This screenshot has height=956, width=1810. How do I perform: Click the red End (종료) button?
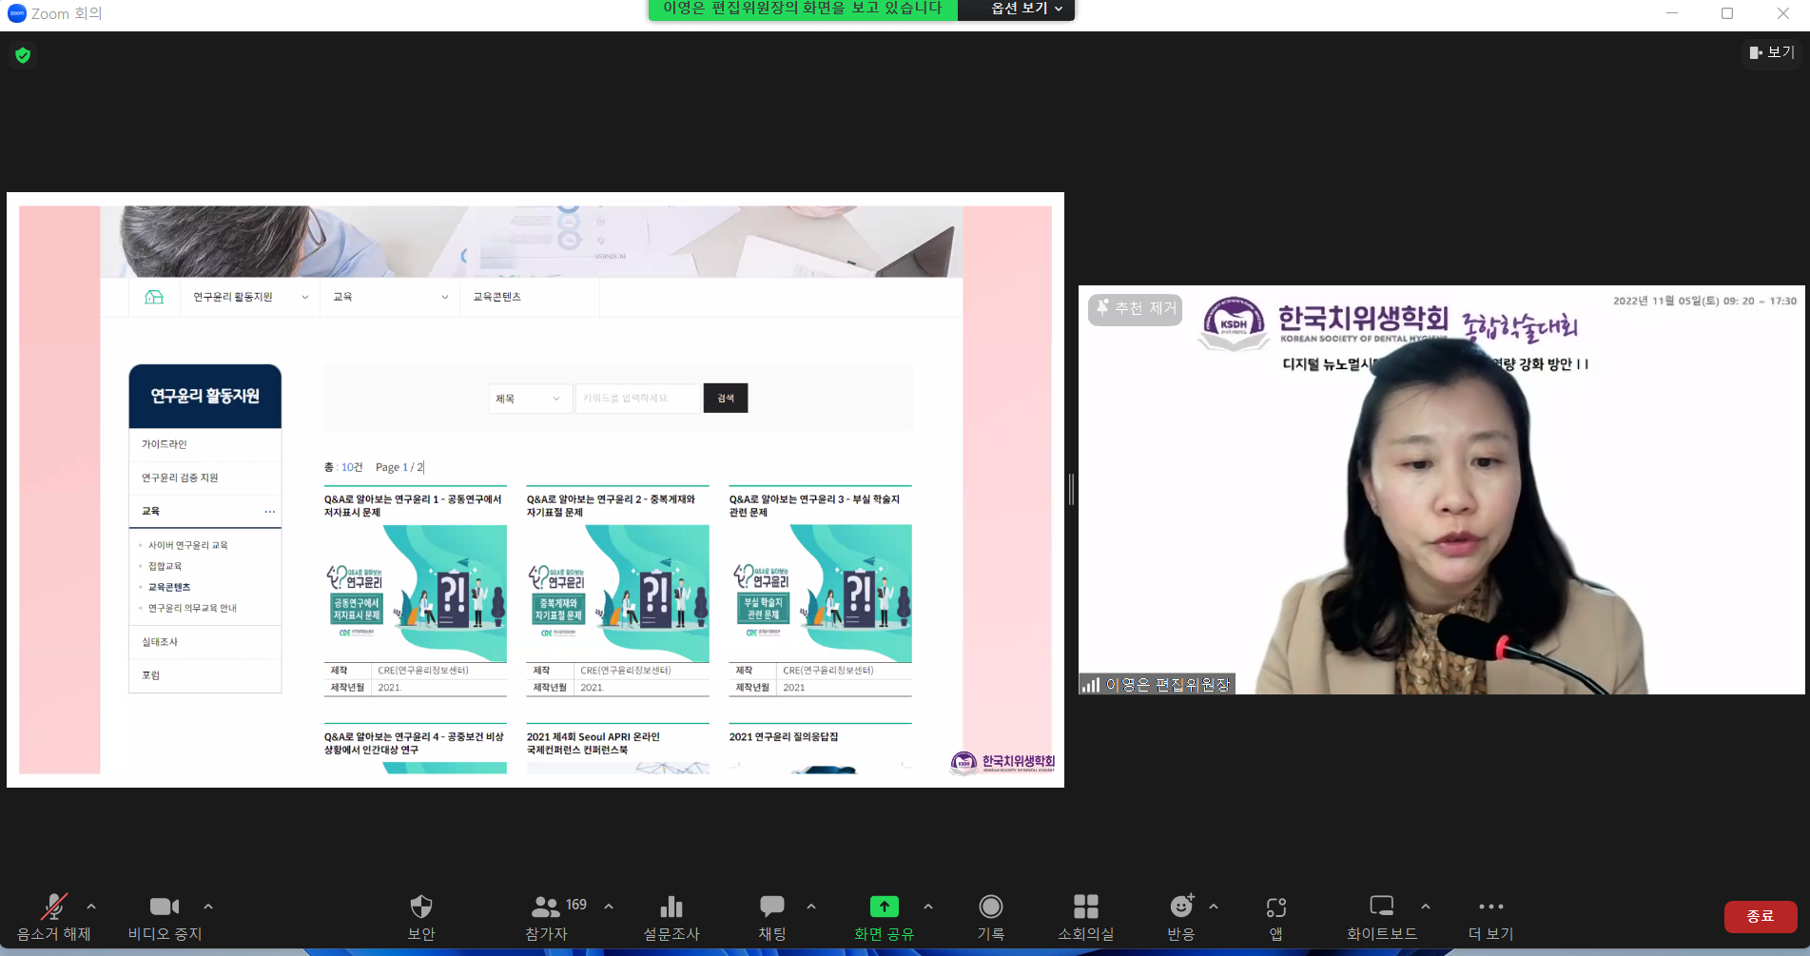click(1760, 916)
